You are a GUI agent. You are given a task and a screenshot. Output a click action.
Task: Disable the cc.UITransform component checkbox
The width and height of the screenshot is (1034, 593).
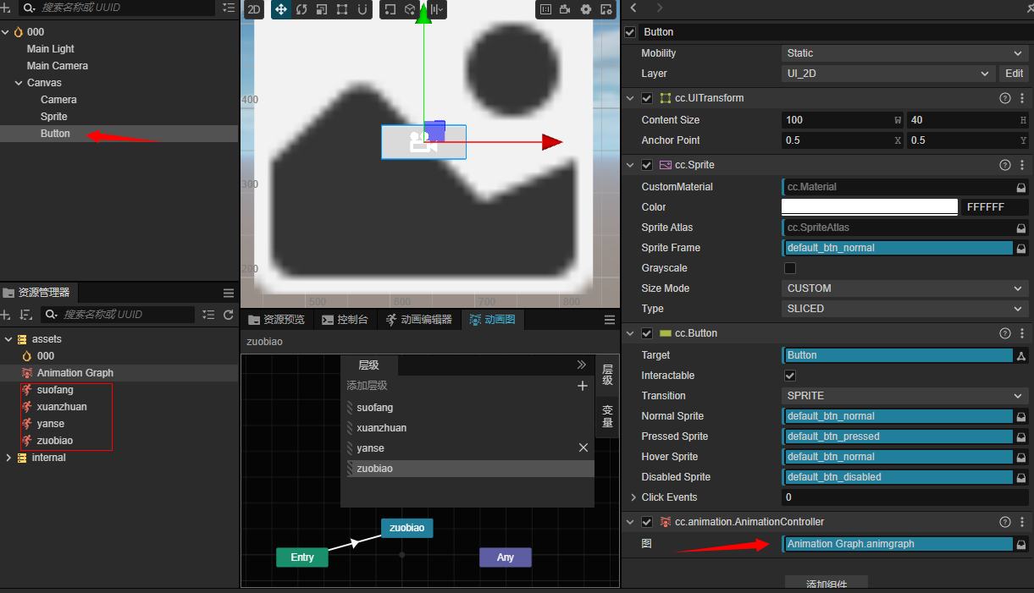coord(647,98)
